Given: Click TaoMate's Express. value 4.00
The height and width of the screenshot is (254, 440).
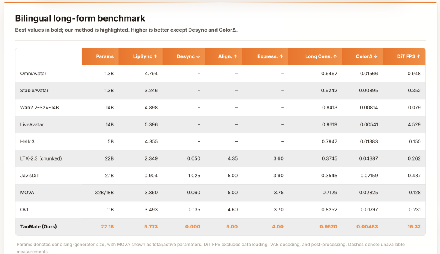Looking at the screenshot, I should click(277, 226).
